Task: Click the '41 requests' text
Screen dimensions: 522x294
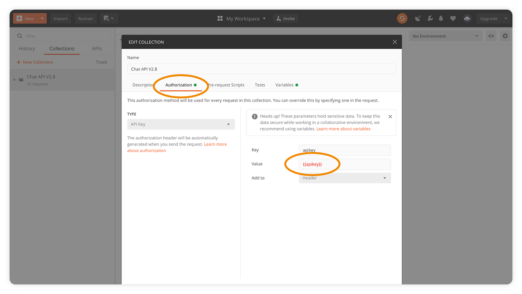Action: click(x=37, y=84)
